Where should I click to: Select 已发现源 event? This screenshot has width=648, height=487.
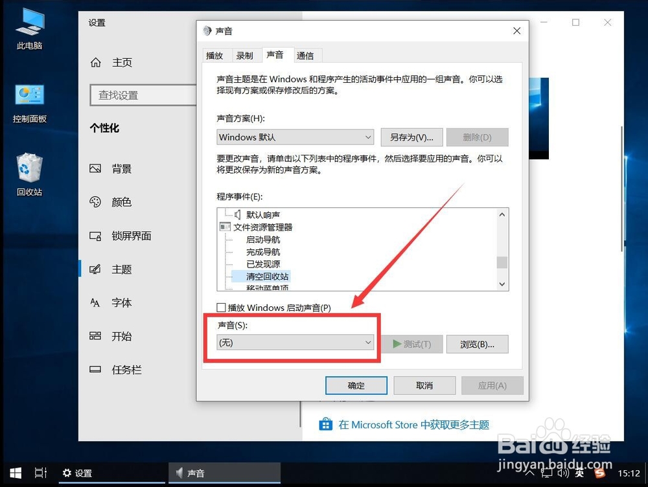(x=263, y=264)
